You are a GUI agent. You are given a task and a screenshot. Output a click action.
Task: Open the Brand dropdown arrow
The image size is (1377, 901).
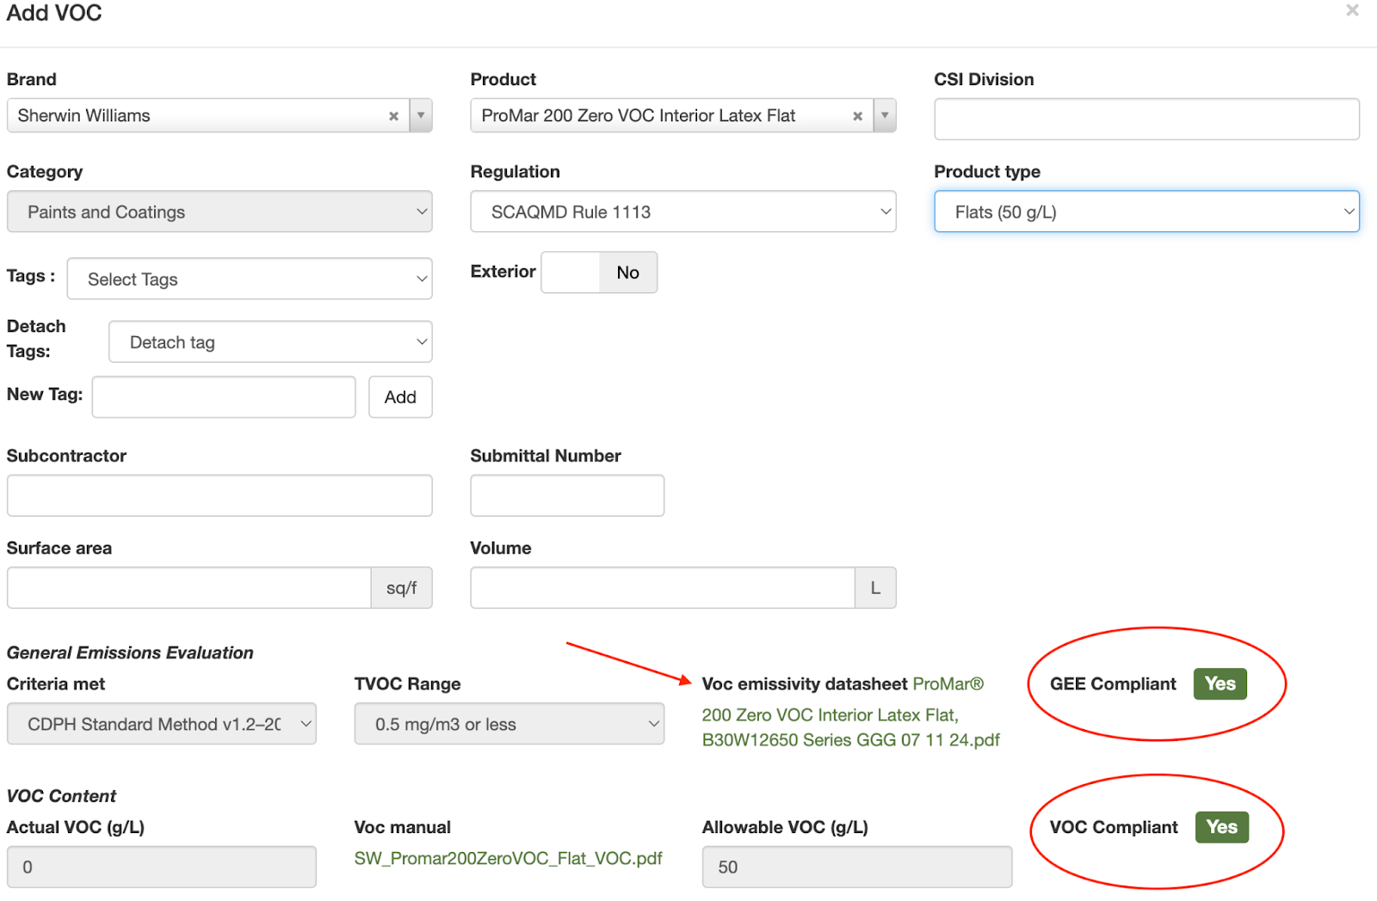click(x=421, y=116)
